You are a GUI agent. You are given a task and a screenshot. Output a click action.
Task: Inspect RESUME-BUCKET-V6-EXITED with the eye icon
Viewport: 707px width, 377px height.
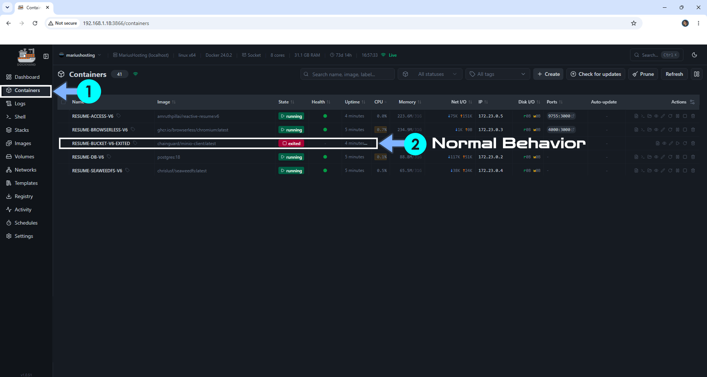click(664, 143)
